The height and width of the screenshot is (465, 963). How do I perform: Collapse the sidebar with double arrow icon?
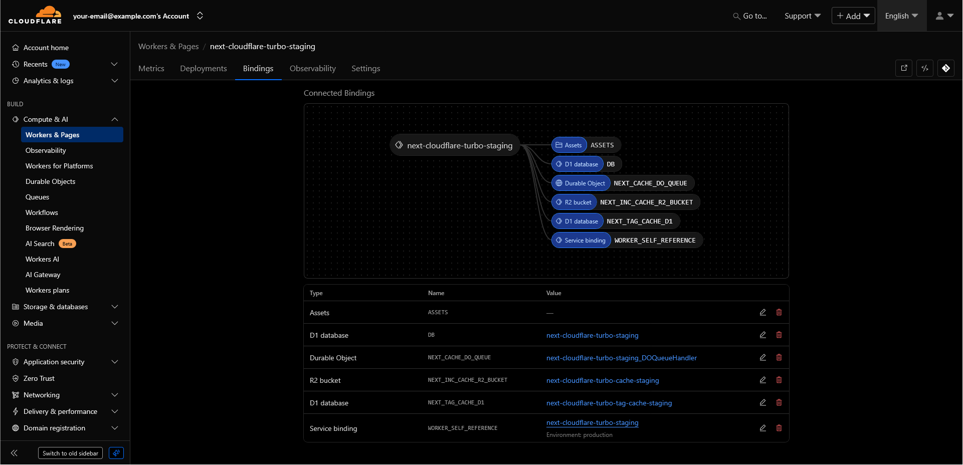(14, 453)
